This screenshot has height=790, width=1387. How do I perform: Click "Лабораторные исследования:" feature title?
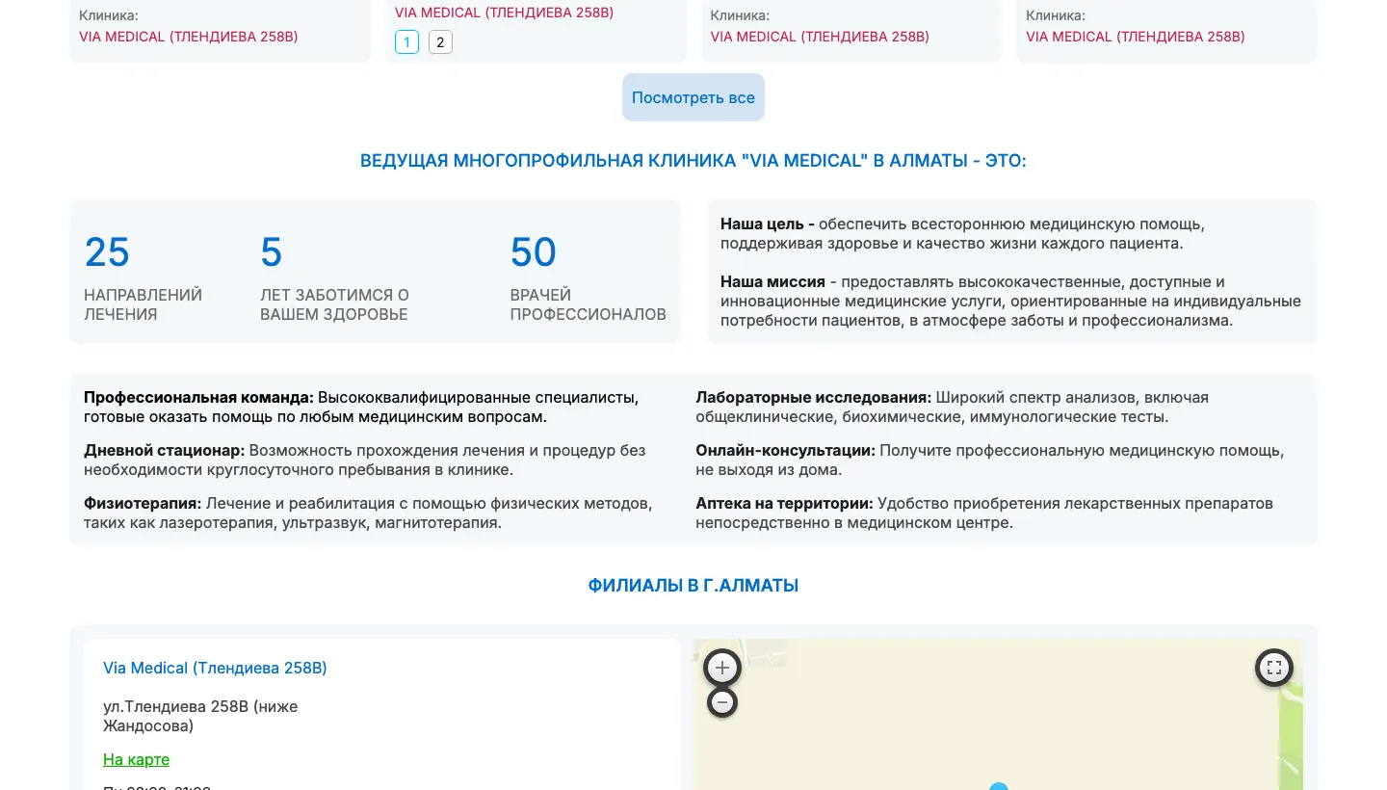point(814,397)
